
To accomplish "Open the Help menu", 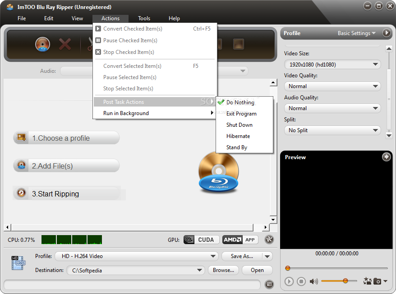I will (174, 18).
